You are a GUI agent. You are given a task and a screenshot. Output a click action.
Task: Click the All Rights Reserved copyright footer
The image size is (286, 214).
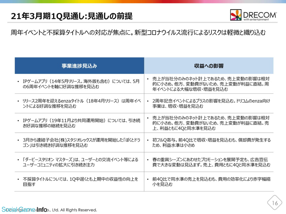click(x=51, y=210)
